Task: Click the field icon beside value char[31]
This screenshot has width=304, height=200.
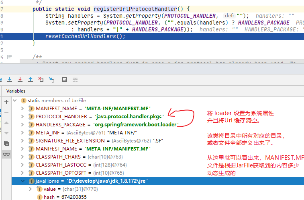Action: (x=39, y=189)
